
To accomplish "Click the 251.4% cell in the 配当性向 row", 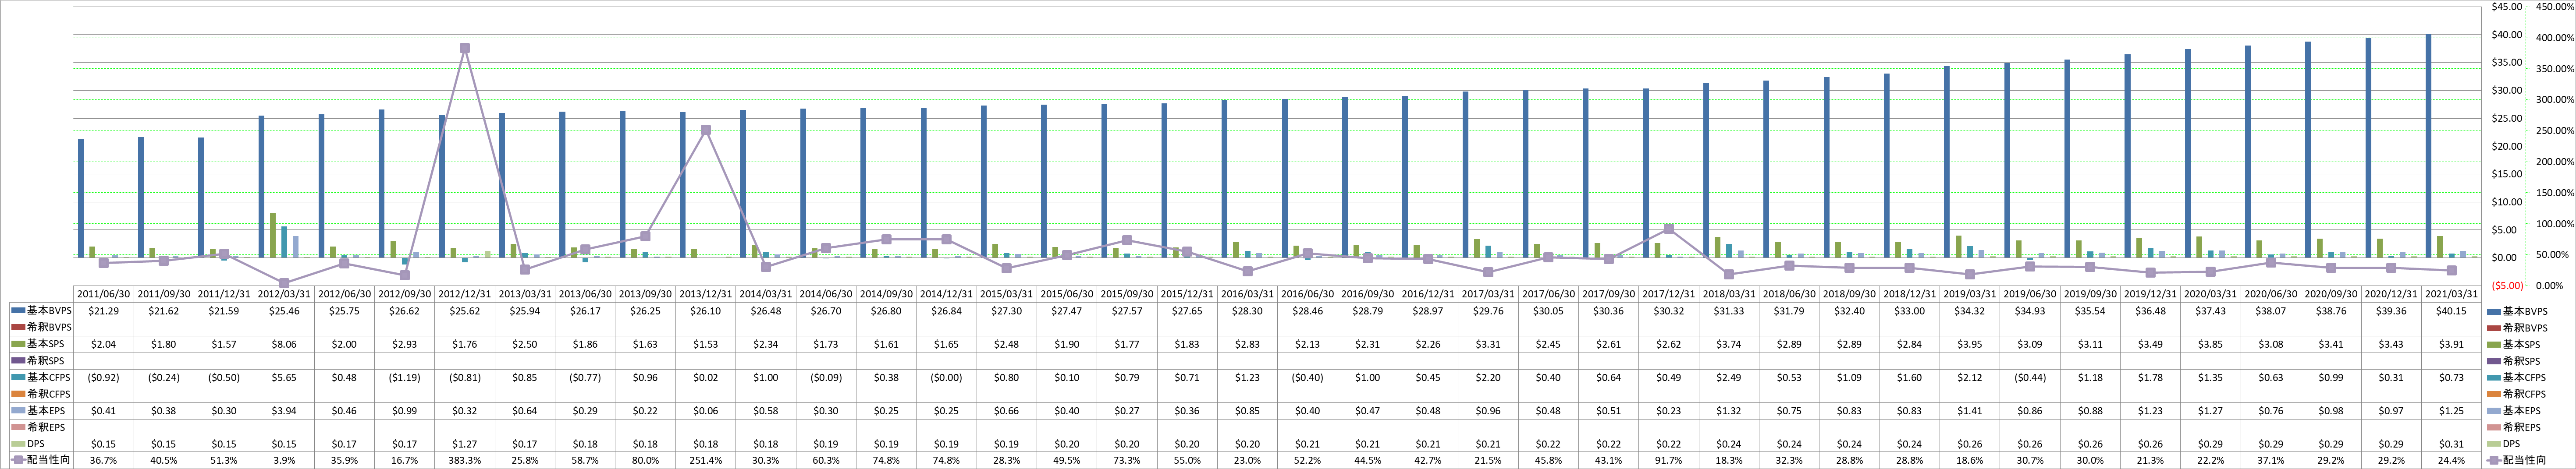I will (x=706, y=460).
